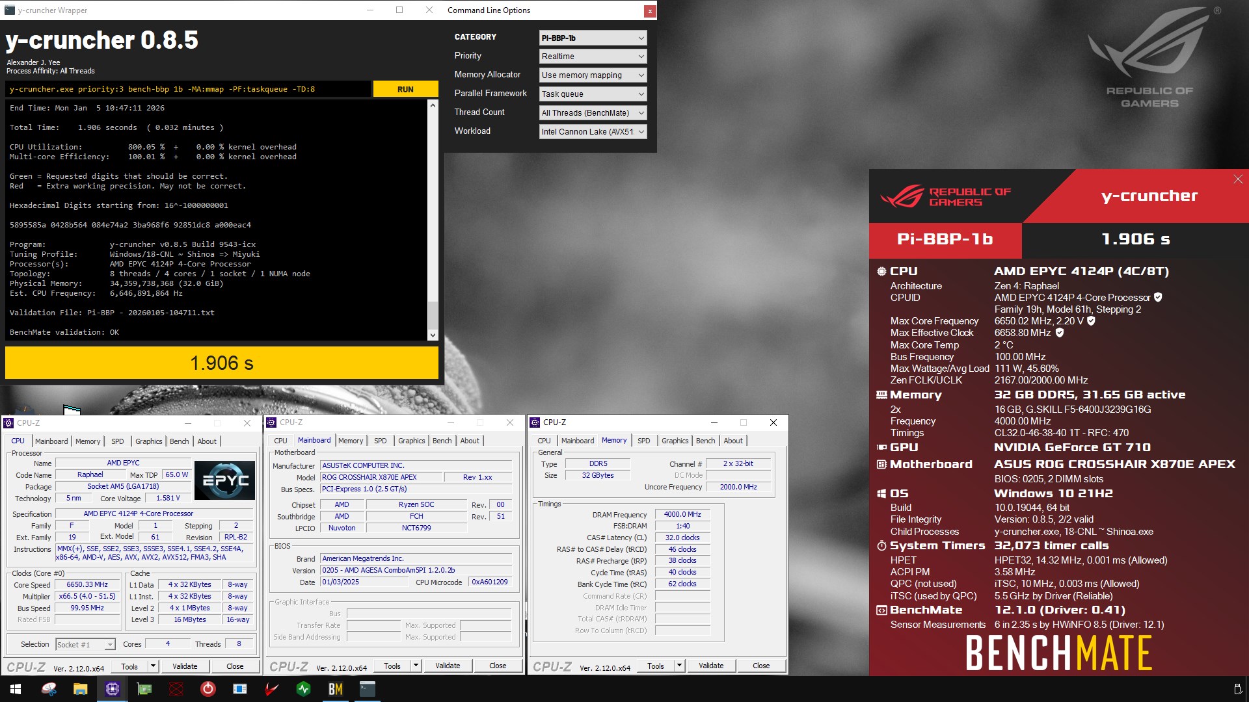
Task: Click the yellow 1.906 s result bar
Action: click(x=222, y=363)
